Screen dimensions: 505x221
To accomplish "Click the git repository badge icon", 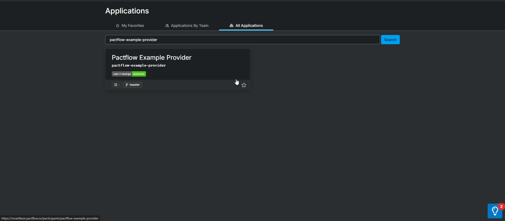I will click(116, 85).
